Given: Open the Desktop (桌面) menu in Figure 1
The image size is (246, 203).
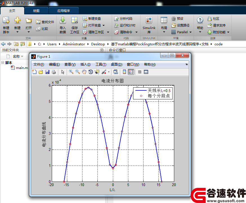Looking at the screenshot, I should pos(117,64).
